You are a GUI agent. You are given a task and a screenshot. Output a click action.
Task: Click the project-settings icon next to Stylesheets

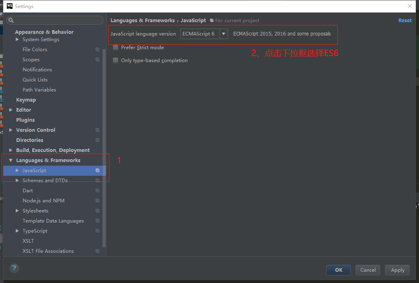click(97, 210)
